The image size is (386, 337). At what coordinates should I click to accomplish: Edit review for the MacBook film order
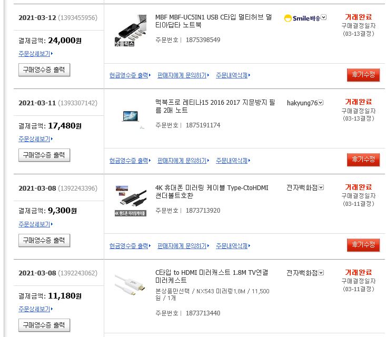click(x=363, y=160)
